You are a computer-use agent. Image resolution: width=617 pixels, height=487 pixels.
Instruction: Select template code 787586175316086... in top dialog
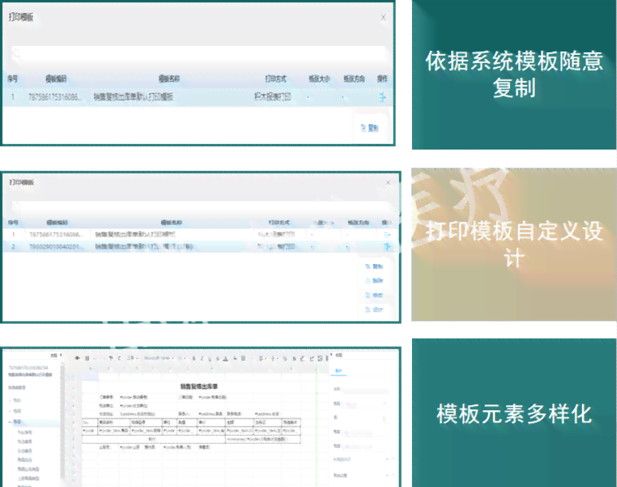pyautogui.click(x=56, y=97)
